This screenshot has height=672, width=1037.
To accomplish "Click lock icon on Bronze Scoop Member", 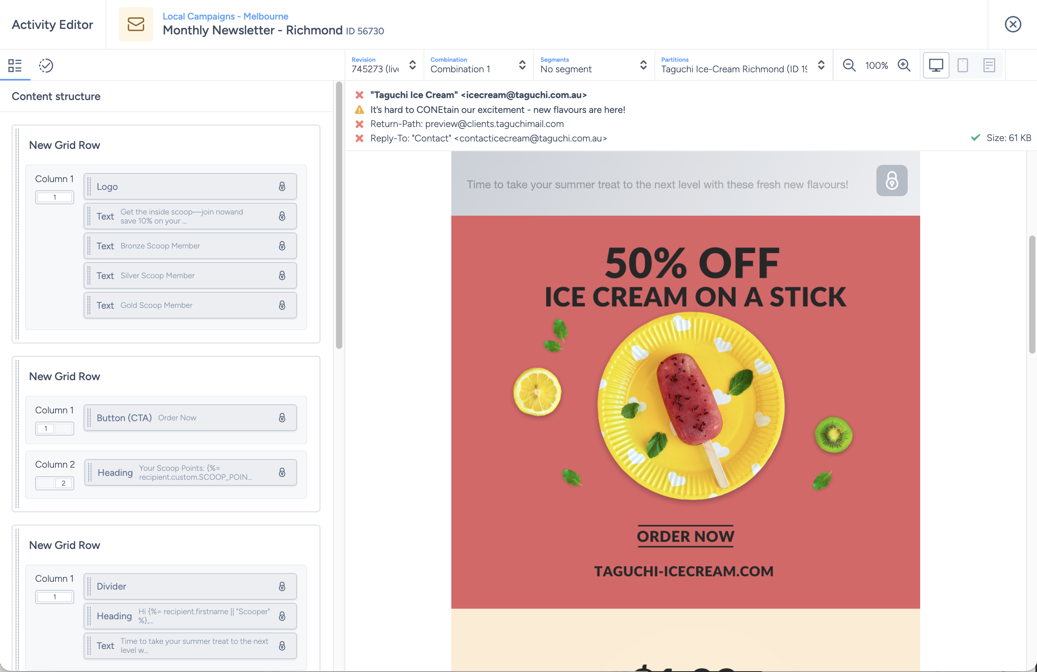I will pos(282,246).
